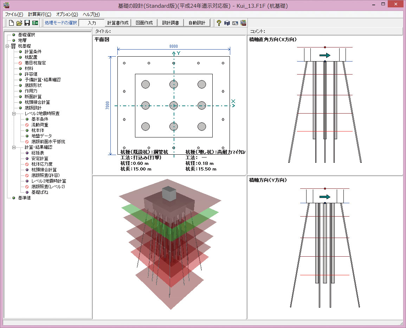This screenshot has width=406, height=328.
Task: Click the purple bullet icon beside 基礎ばね
Action: click(27, 192)
